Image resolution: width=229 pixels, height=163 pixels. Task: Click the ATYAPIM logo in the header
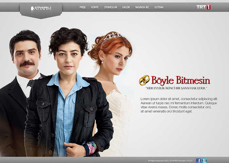(x=41, y=8)
